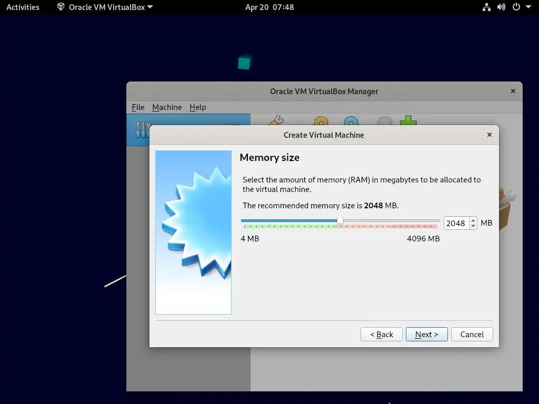The image size is (539, 404).
Task: Click the memory size slider handle
Action: (x=340, y=220)
